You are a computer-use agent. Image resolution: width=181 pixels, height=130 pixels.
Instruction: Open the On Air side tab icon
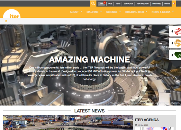coord(175,31)
